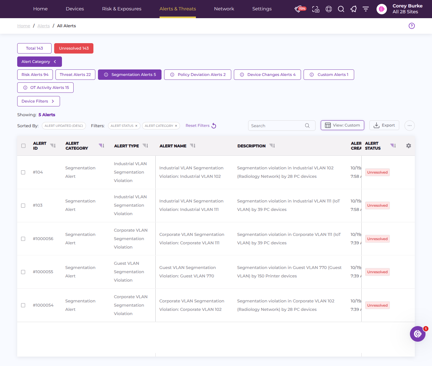Open the View: Custom dropdown
The height and width of the screenshot is (366, 432).
pyautogui.click(x=342, y=125)
